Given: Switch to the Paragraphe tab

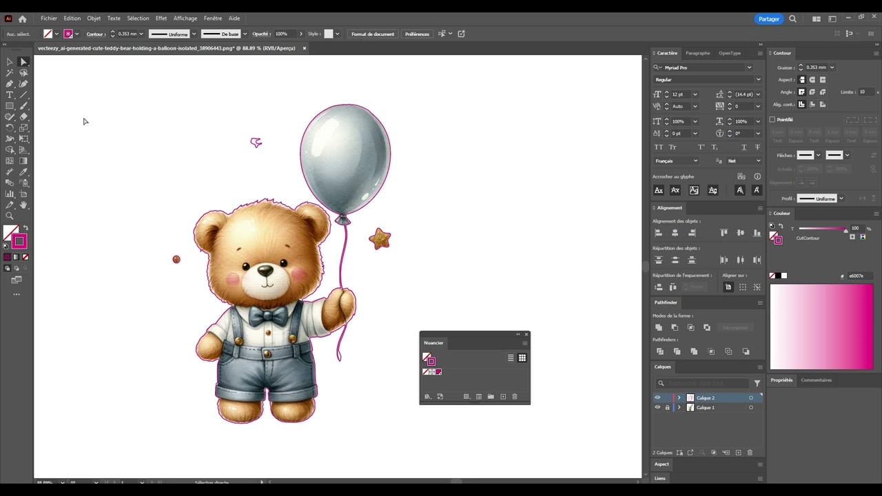Looking at the screenshot, I should (697, 53).
